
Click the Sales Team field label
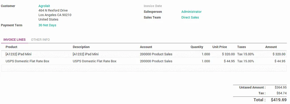click(152, 17)
